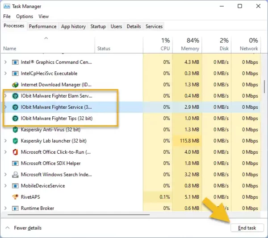This screenshot has height=238, width=268.
Task: Click the IObit Malware Fighter Tips icon
Action: coord(15,119)
